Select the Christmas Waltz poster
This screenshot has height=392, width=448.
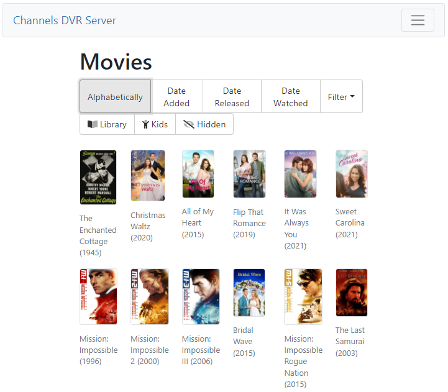[148, 175]
